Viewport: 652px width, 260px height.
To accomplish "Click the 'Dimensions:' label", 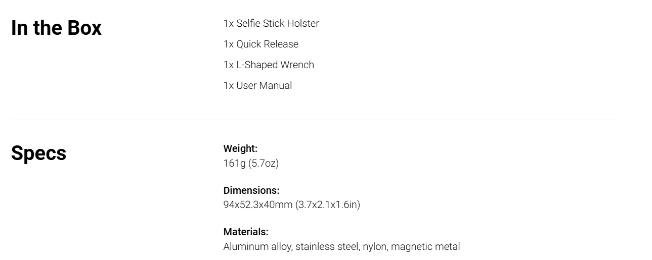I will (x=251, y=190).
